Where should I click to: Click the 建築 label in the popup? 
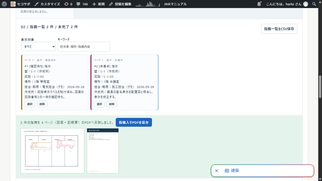click(x=235, y=171)
